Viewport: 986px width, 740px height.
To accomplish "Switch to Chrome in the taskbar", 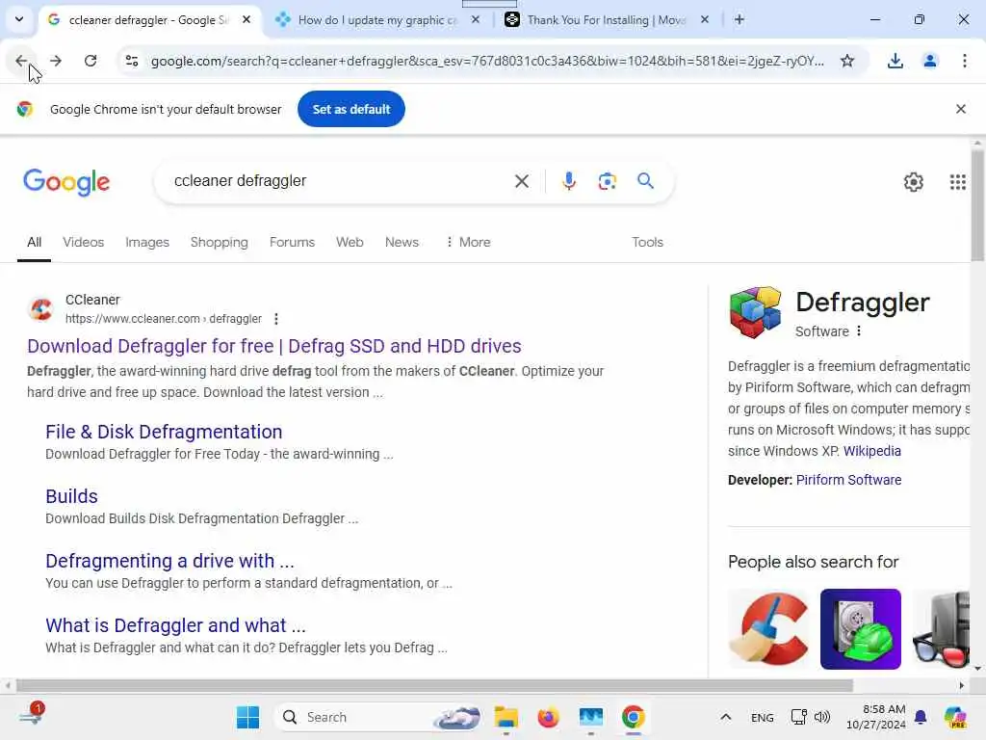I will [x=634, y=717].
